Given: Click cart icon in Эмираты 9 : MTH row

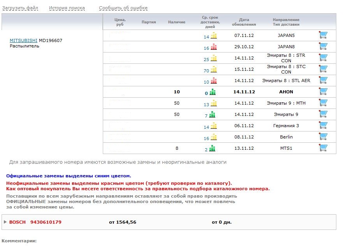Looking at the screenshot, I should [x=323, y=103].
